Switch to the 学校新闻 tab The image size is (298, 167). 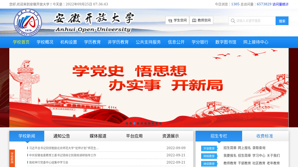click(27, 136)
